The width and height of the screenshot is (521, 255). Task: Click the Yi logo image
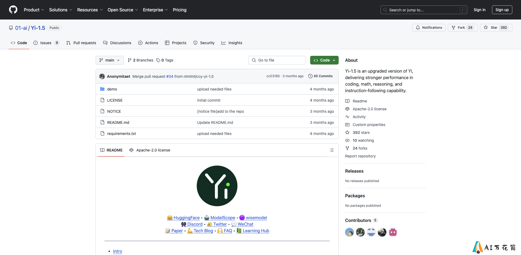[x=217, y=186]
